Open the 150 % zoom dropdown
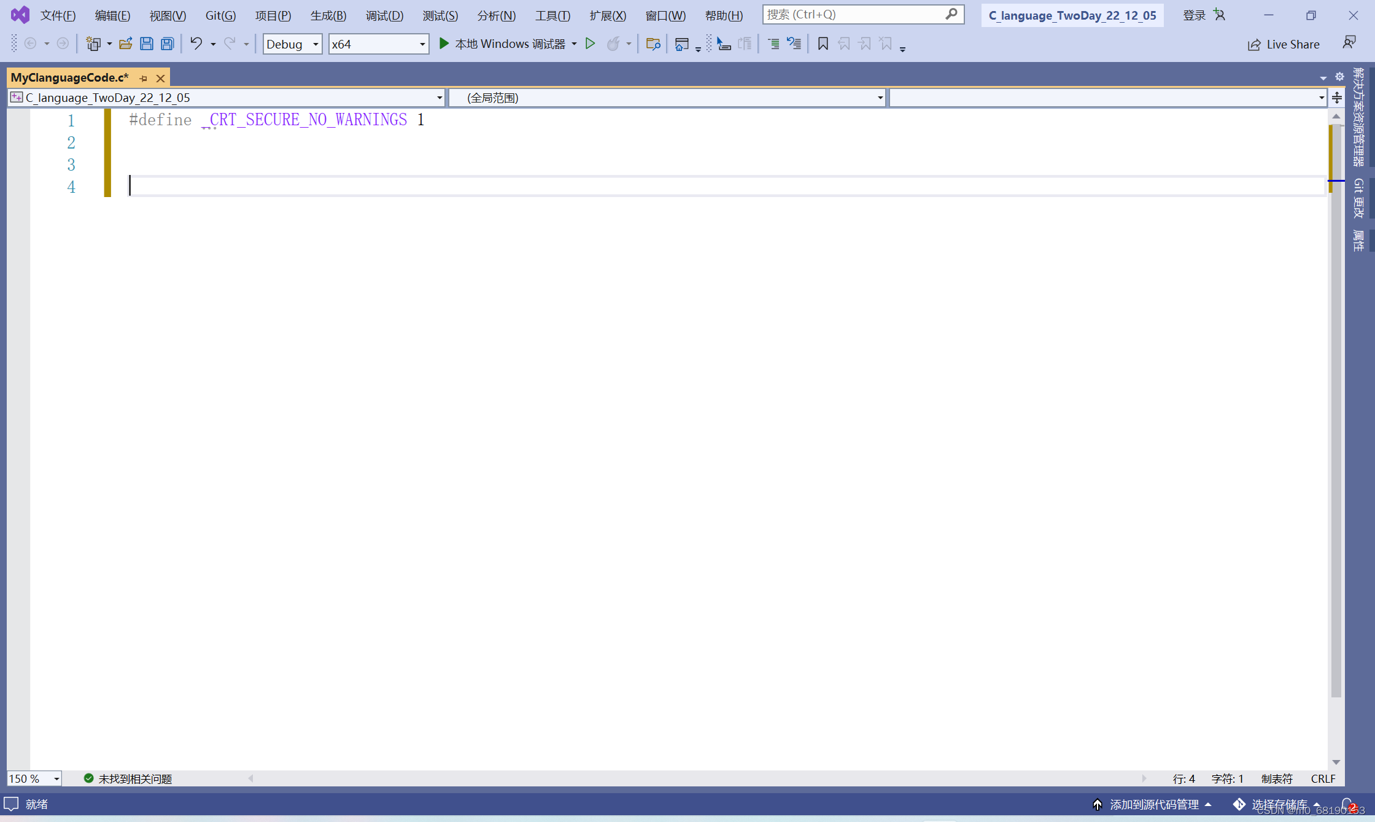This screenshot has height=822, width=1375. click(34, 778)
